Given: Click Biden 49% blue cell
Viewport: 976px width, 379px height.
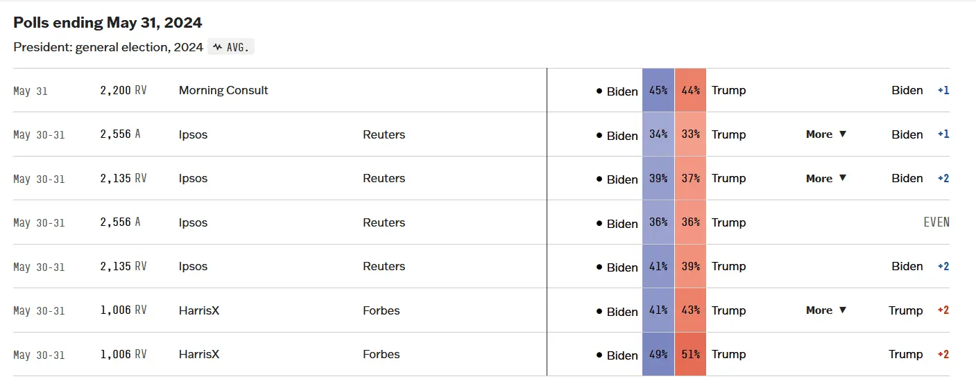Looking at the screenshot, I should point(658,354).
